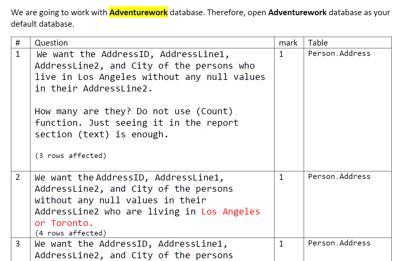Image resolution: width=395 pixels, height=261 pixels.
Task: Click red 'or Toronto.' text
Action: pos(64,223)
